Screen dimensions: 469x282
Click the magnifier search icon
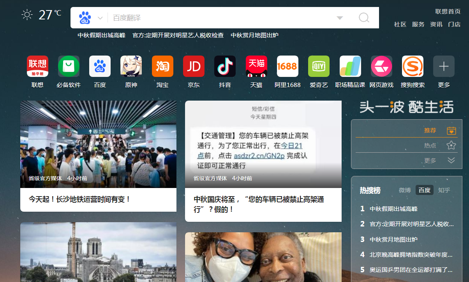coord(364,18)
